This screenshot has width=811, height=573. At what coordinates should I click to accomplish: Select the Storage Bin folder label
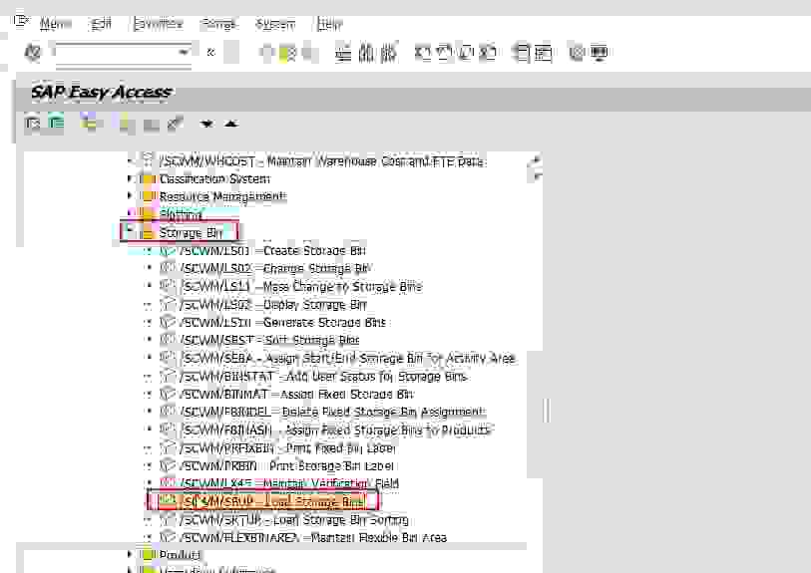(x=191, y=233)
